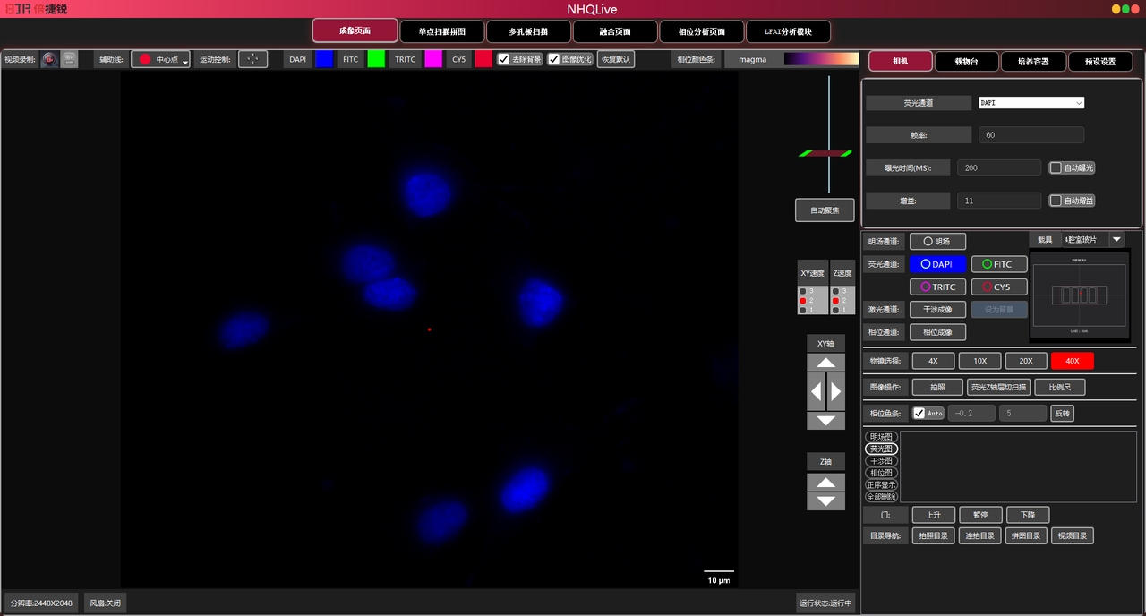Uncheck the Auto phase colorbar checkbox
Image resolution: width=1146 pixels, height=616 pixels.
(x=919, y=413)
